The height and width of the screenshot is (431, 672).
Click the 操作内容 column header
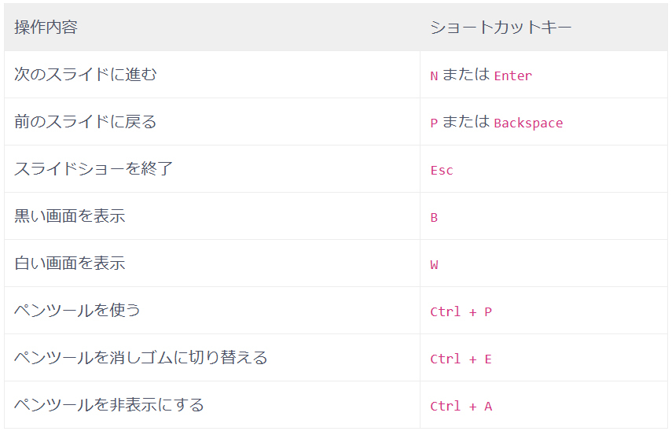[x=46, y=28]
